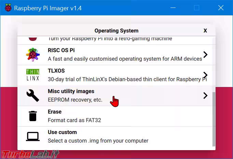Click the wrench icon for Misc utility images
Screen dimensions: 233x159
[33, 96]
